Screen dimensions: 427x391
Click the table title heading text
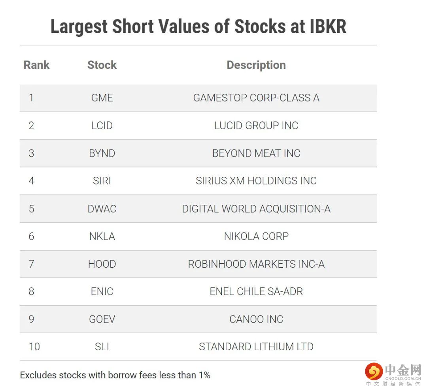coord(198,27)
